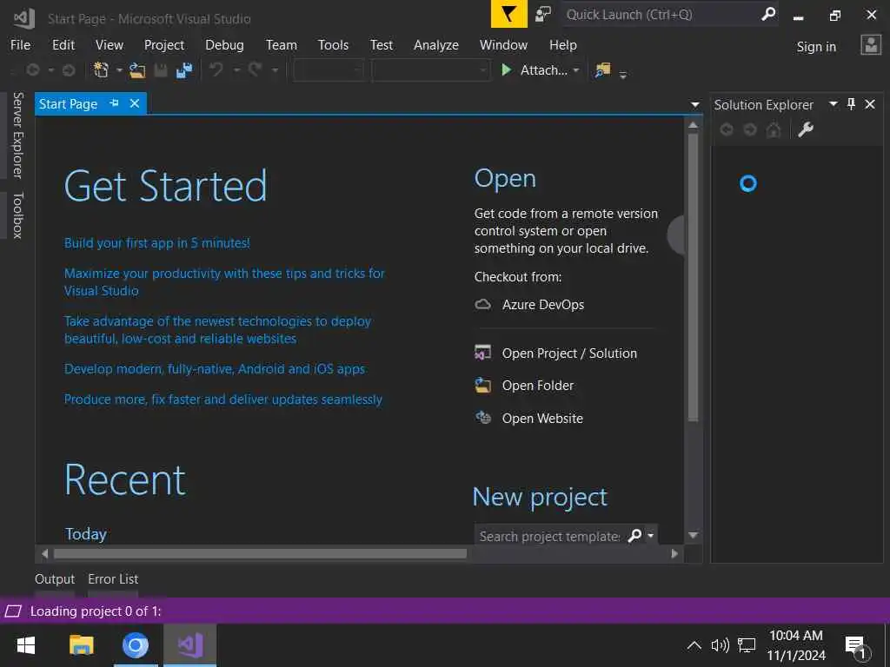Click the Solution Explorer Back arrow icon
This screenshot has width=890, height=667.
(726, 130)
